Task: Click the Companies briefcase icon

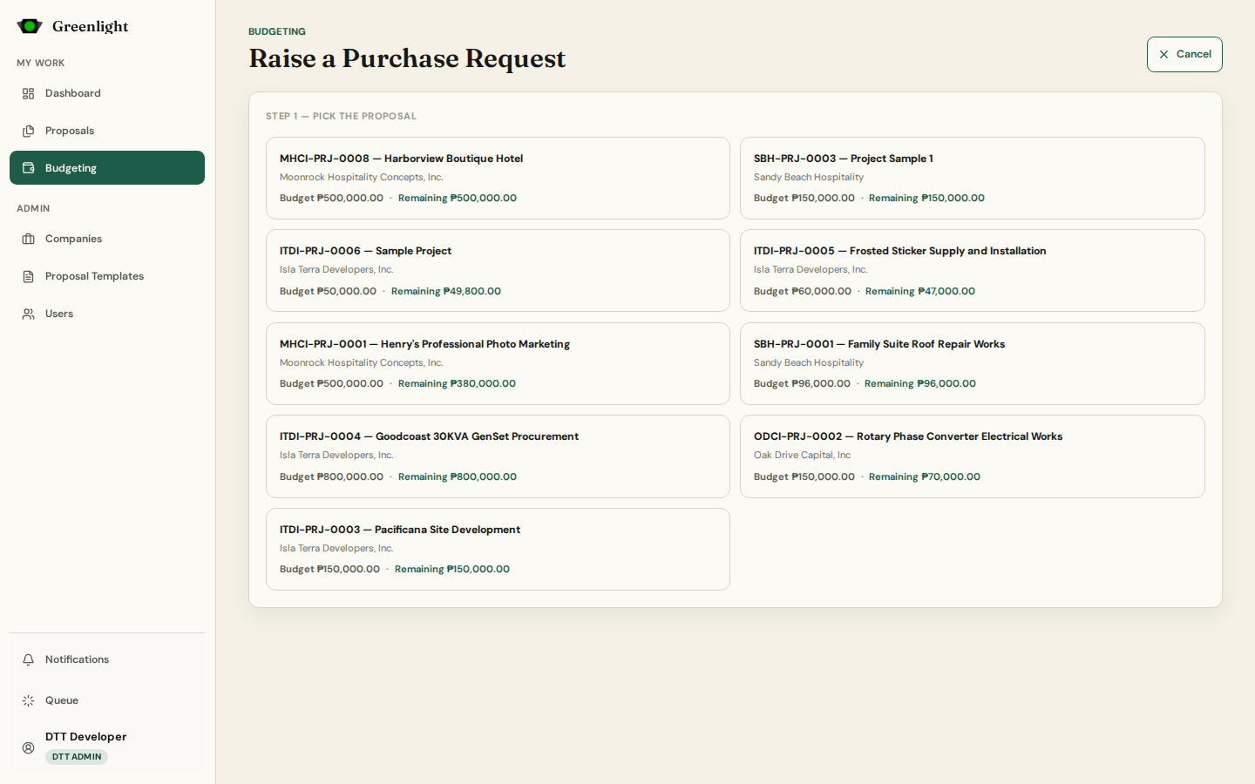Action: click(x=29, y=239)
